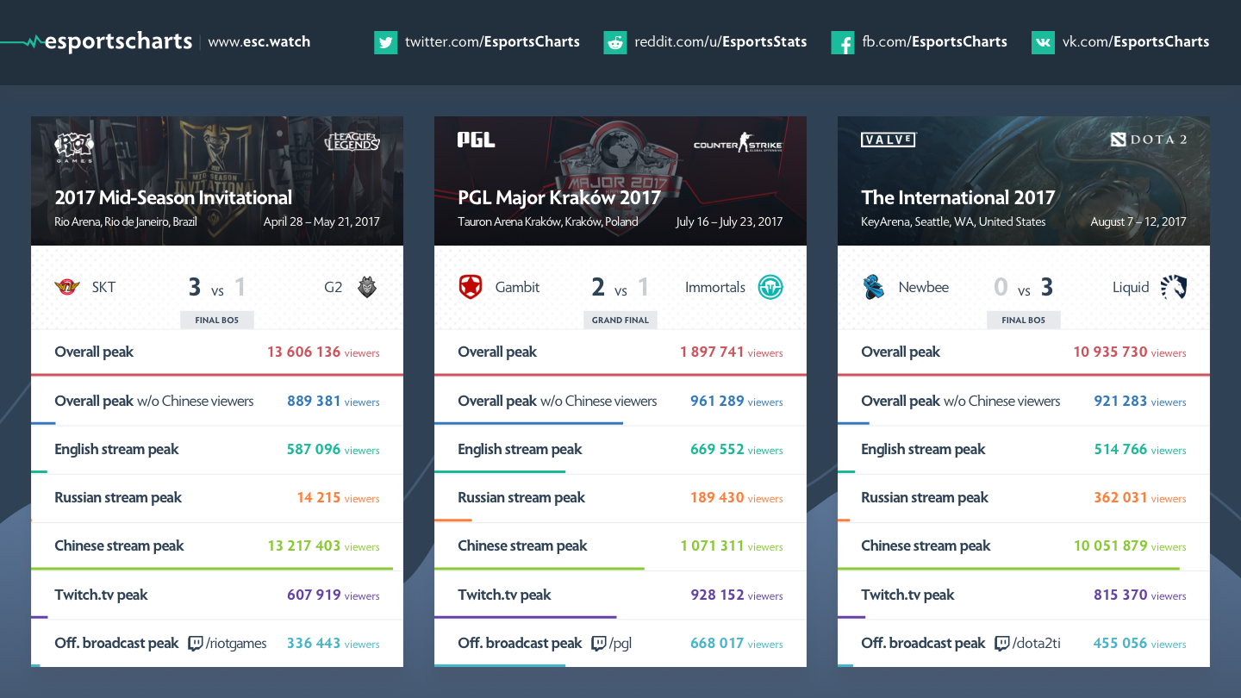Open the www.esc.watch website link
Image resolution: width=1241 pixels, height=698 pixels.
(x=259, y=41)
